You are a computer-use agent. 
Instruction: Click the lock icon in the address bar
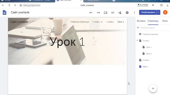coord(21,5)
